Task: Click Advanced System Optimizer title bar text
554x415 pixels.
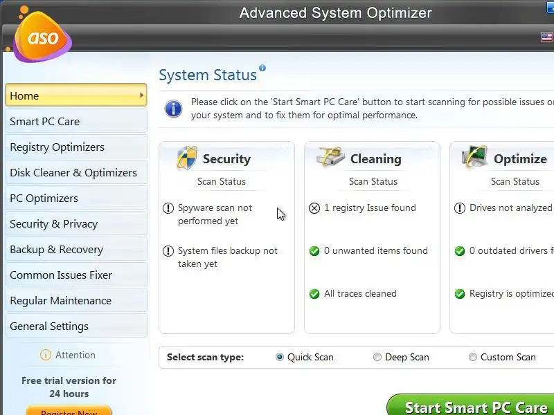Action: (x=336, y=13)
